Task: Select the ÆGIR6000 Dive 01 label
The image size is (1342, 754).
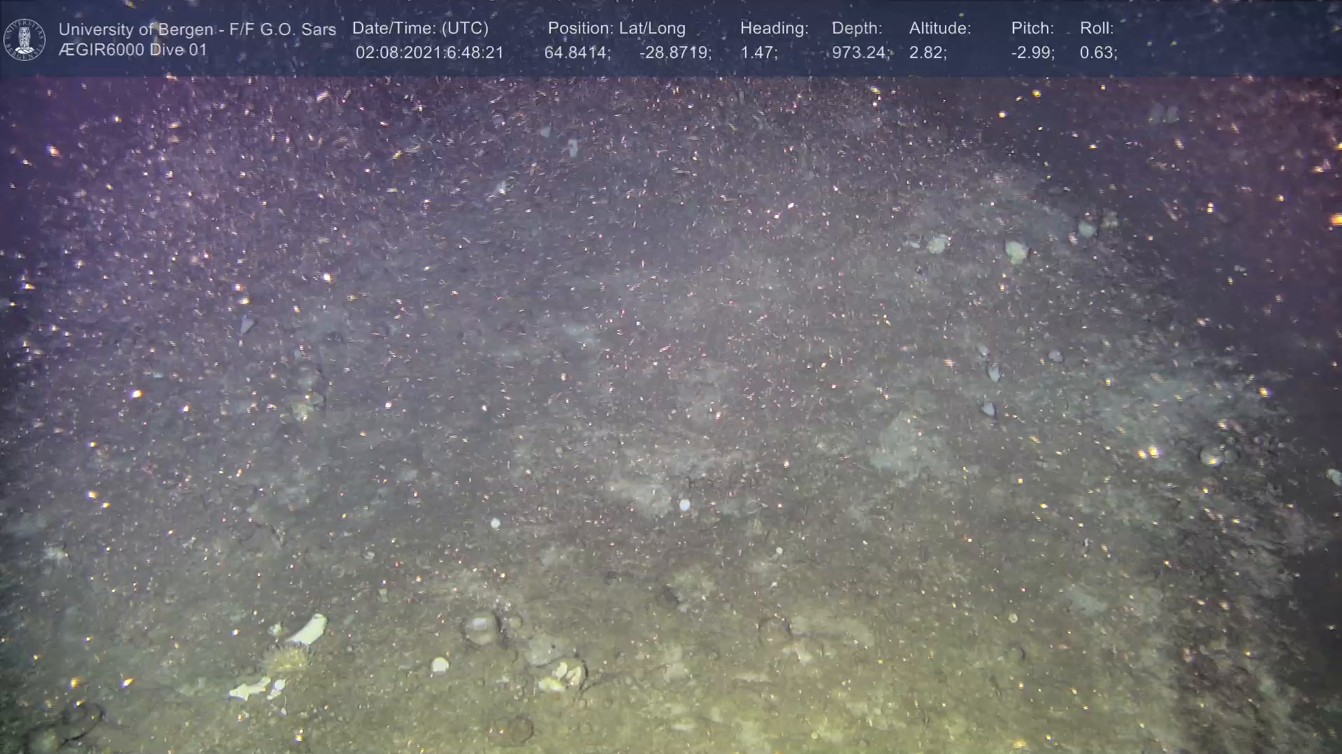Action: click(133, 50)
